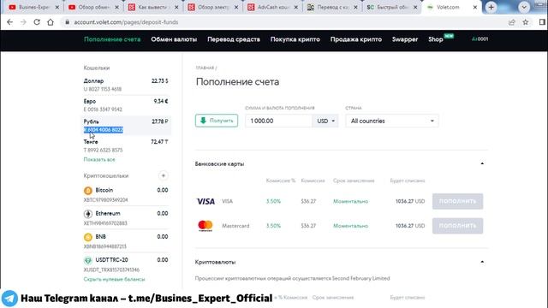Reload the page with the refresh icon
This screenshot has height=308, width=548.
pyautogui.click(x=37, y=22)
